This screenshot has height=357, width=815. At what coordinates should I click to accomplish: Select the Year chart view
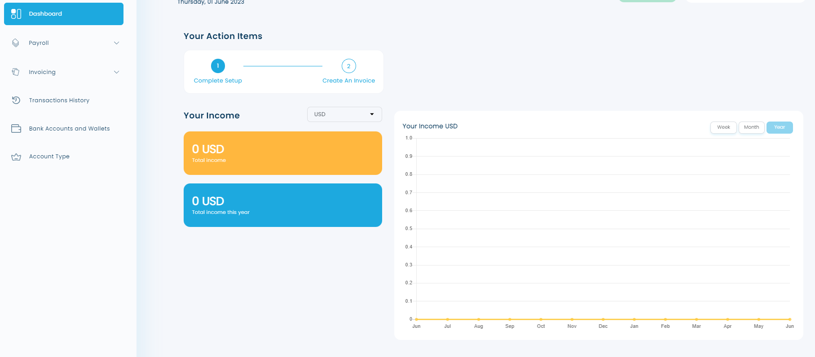[779, 127]
